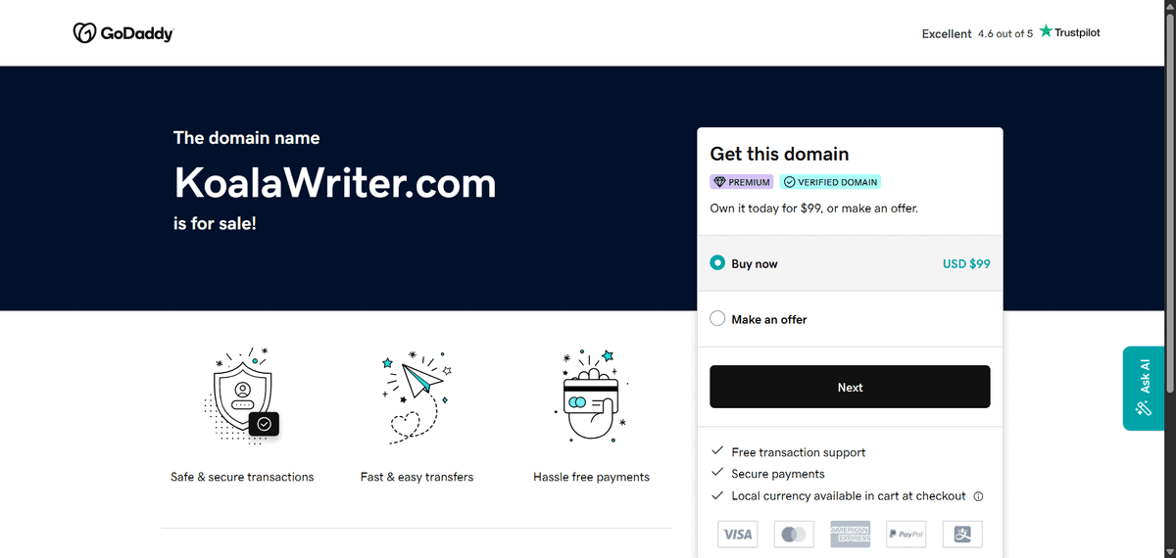Click the USD $99 price label
Image resolution: width=1176 pixels, height=558 pixels.
[966, 263]
